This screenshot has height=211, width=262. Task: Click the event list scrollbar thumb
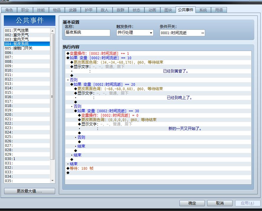(52, 97)
